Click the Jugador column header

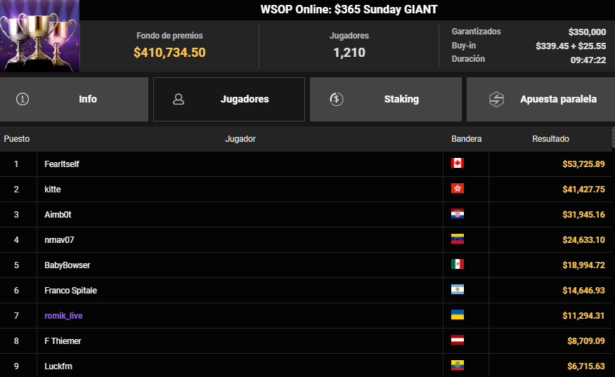point(240,139)
